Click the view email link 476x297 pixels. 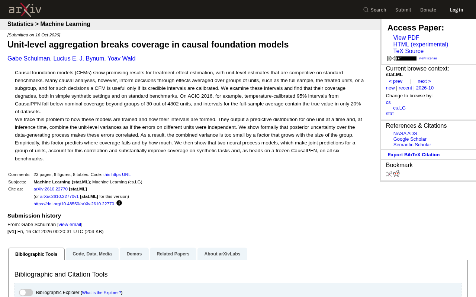pos(70,225)
